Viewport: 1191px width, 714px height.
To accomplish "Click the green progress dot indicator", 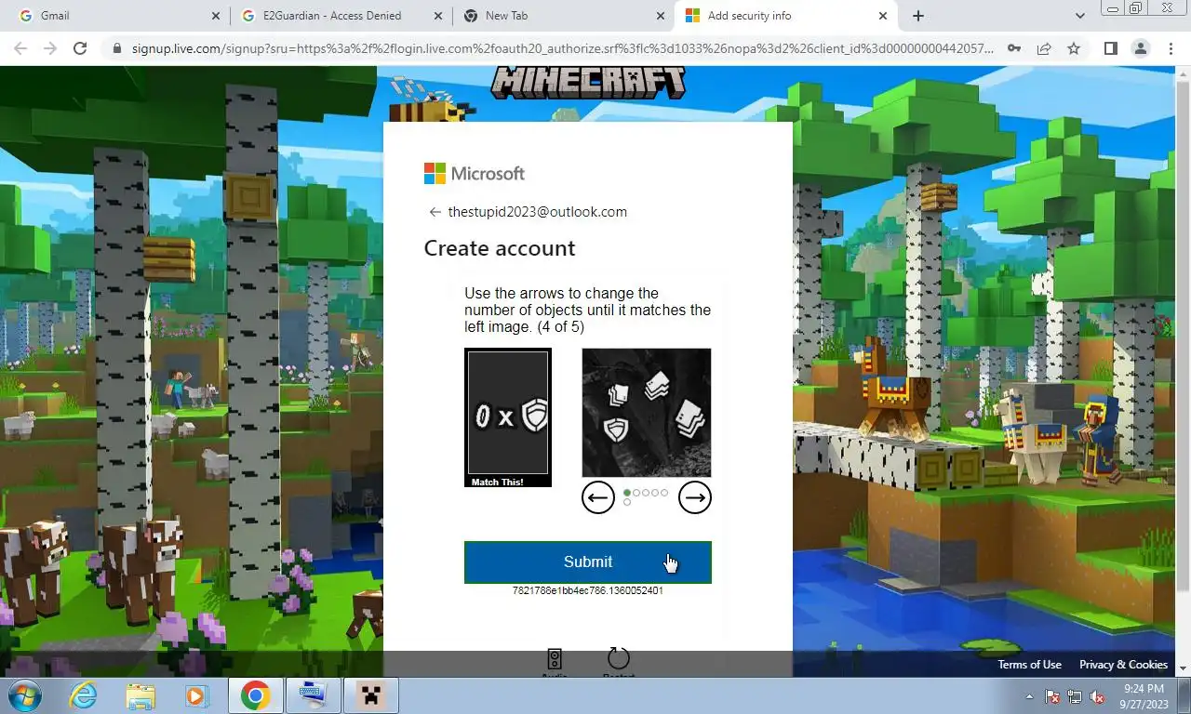I will point(627,493).
